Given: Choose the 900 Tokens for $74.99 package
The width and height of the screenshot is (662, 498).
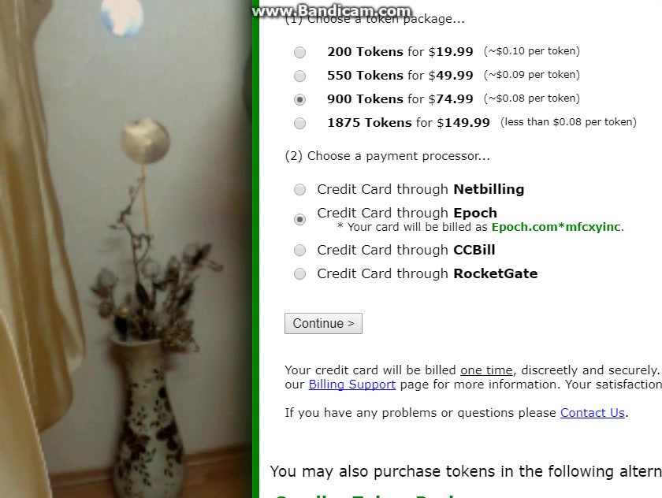Looking at the screenshot, I should point(299,99).
